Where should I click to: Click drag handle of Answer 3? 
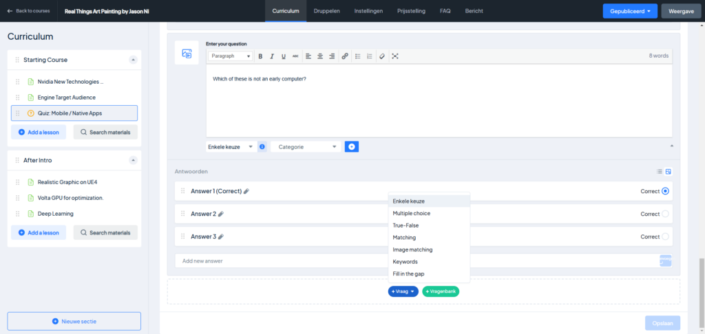coord(182,236)
